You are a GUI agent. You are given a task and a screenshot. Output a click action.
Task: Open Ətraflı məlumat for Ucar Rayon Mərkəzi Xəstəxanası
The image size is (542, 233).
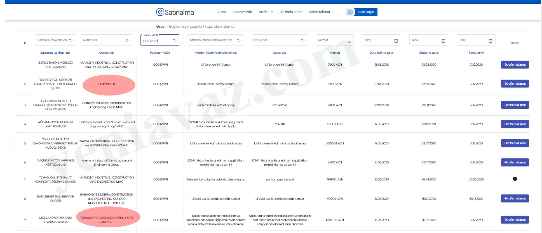[x=515, y=84]
